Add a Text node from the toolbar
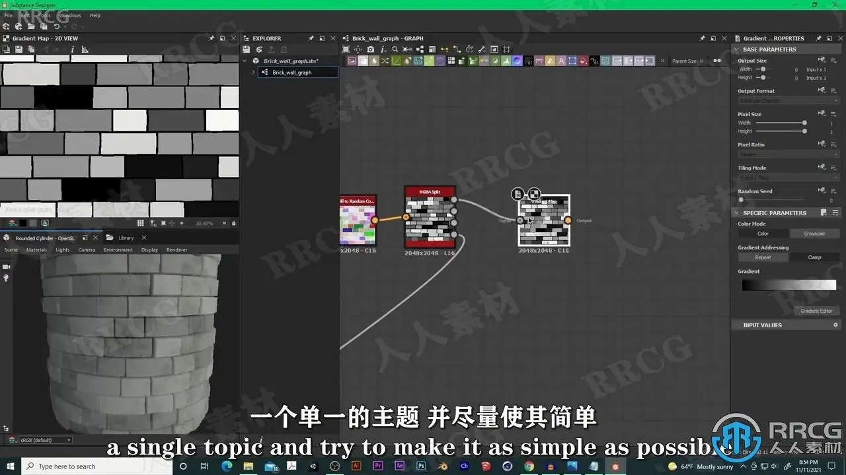This screenshot has width=846, height=475. click(x=561, y=61)
